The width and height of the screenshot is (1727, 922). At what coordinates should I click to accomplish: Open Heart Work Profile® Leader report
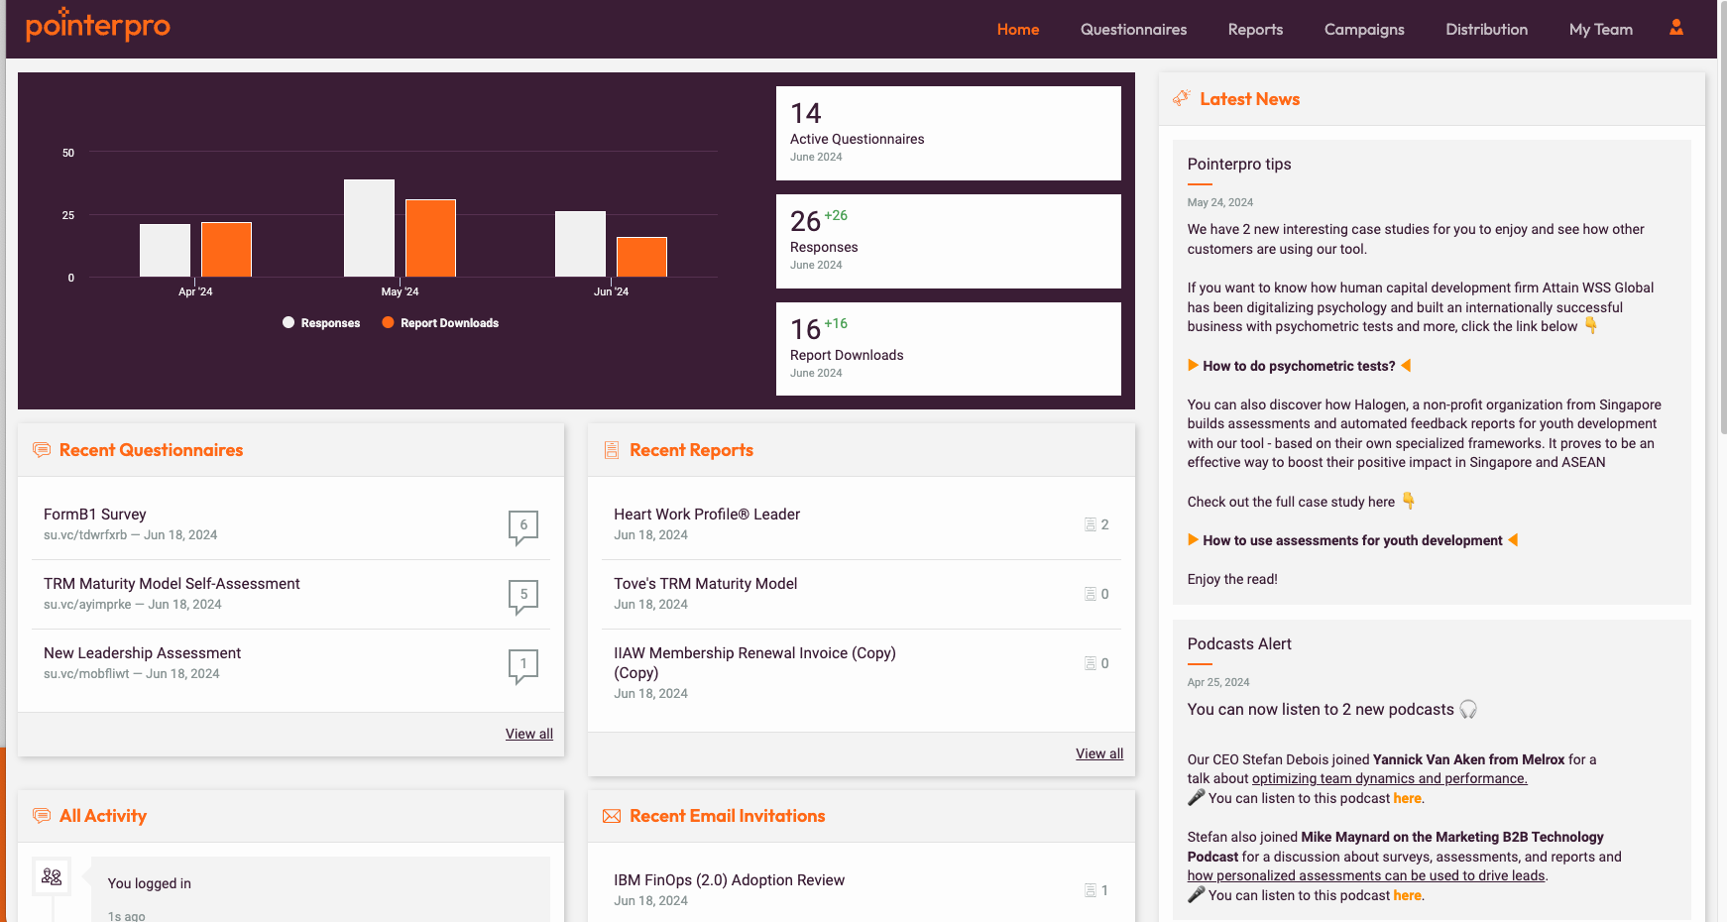707,514
